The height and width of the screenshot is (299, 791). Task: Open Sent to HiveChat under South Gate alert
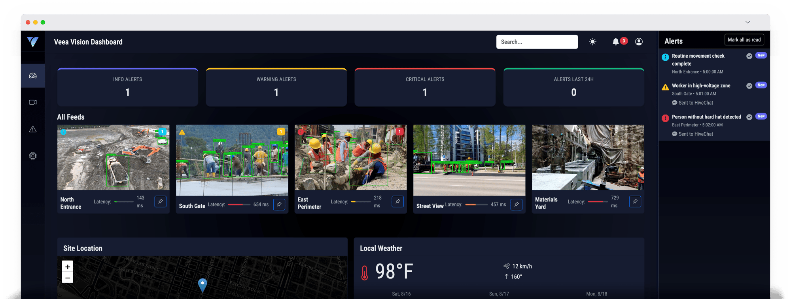coord(693,103)
